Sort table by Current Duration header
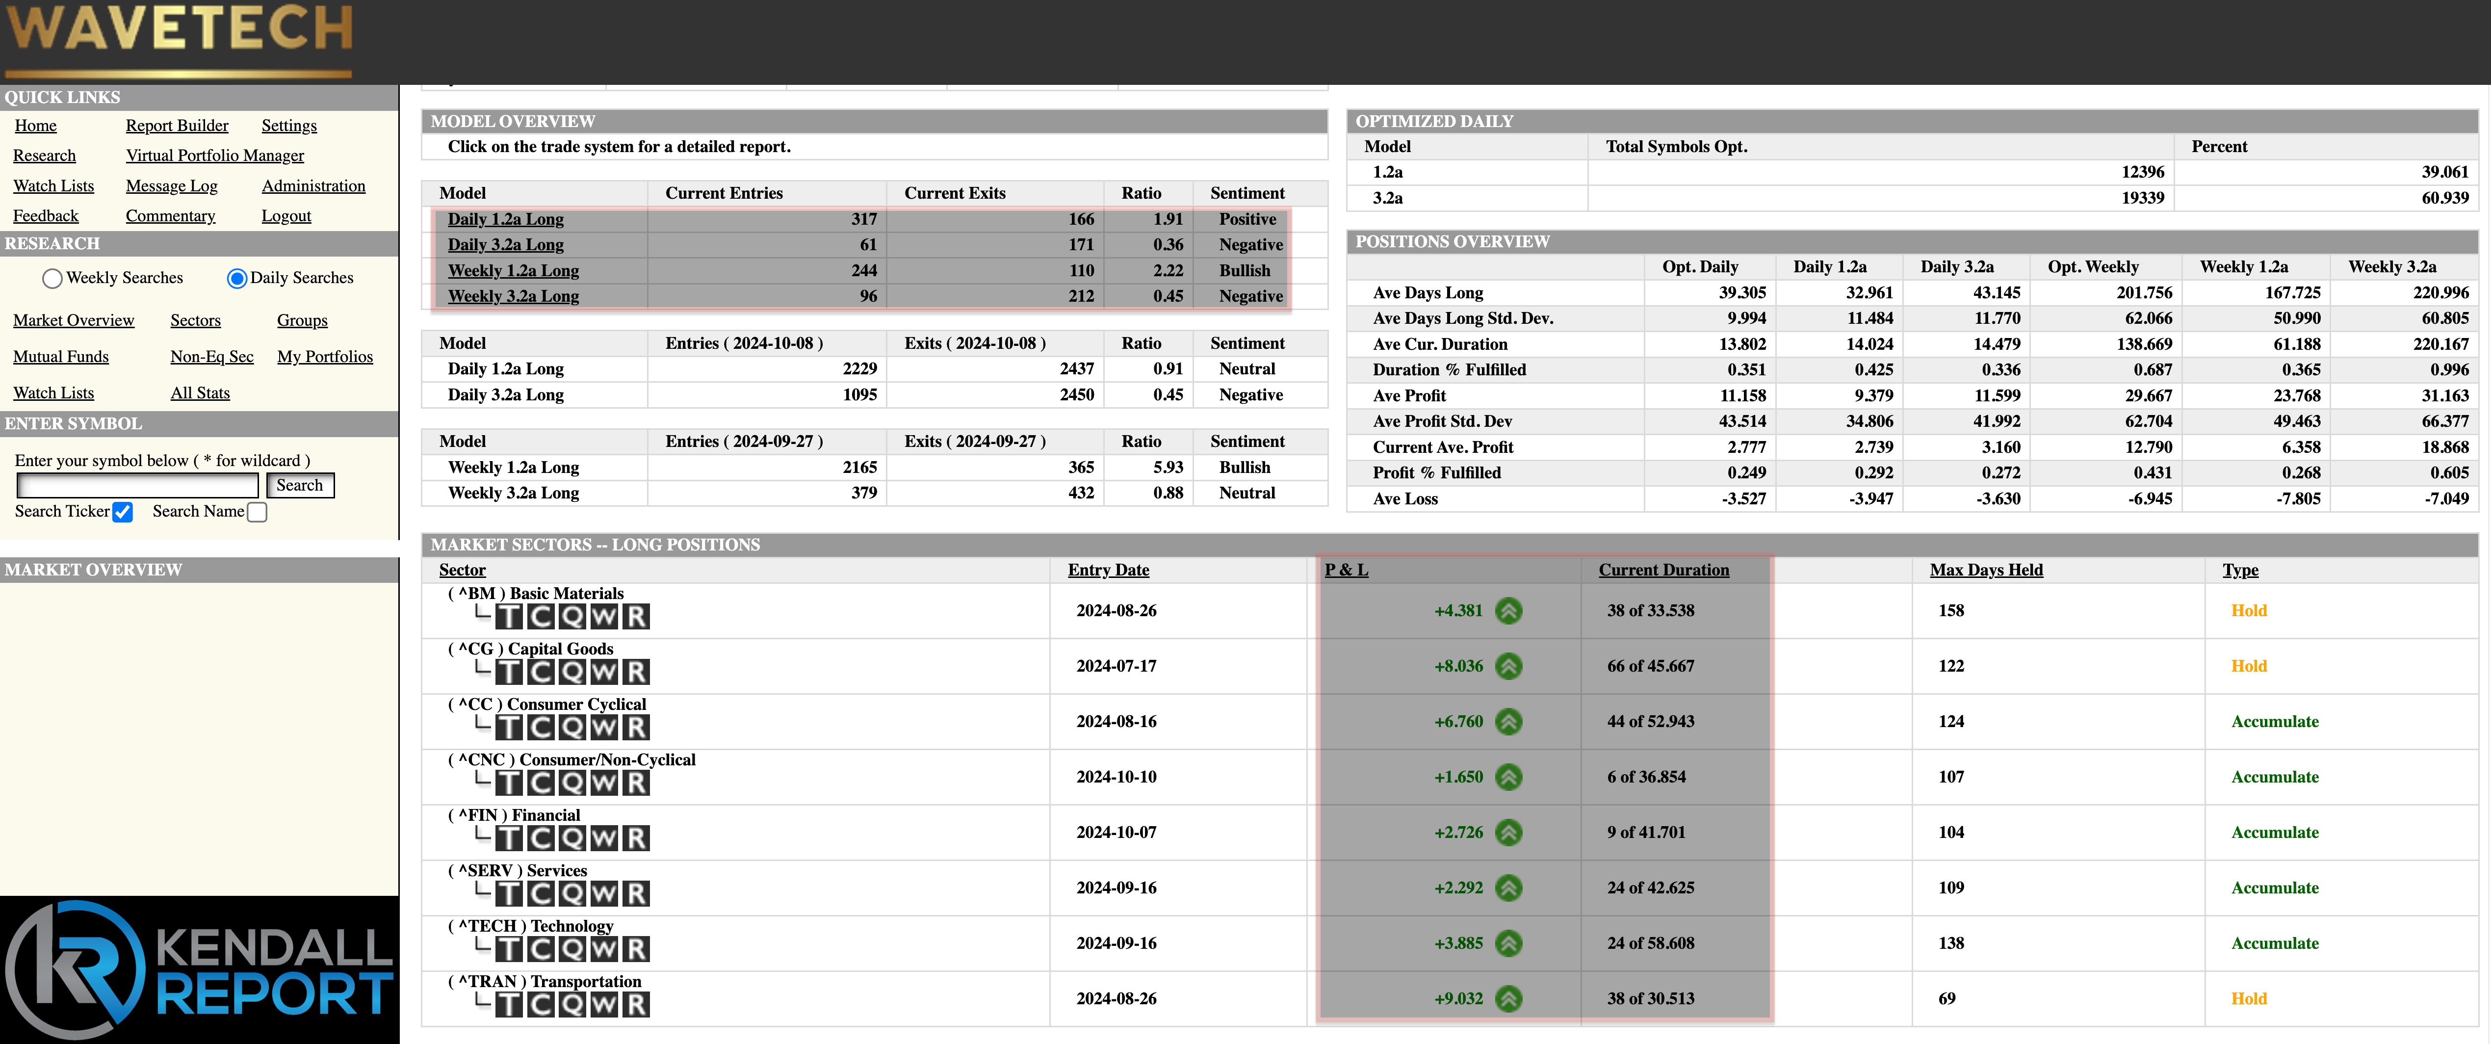The image size is (2491, 1044). (1663, 571)
